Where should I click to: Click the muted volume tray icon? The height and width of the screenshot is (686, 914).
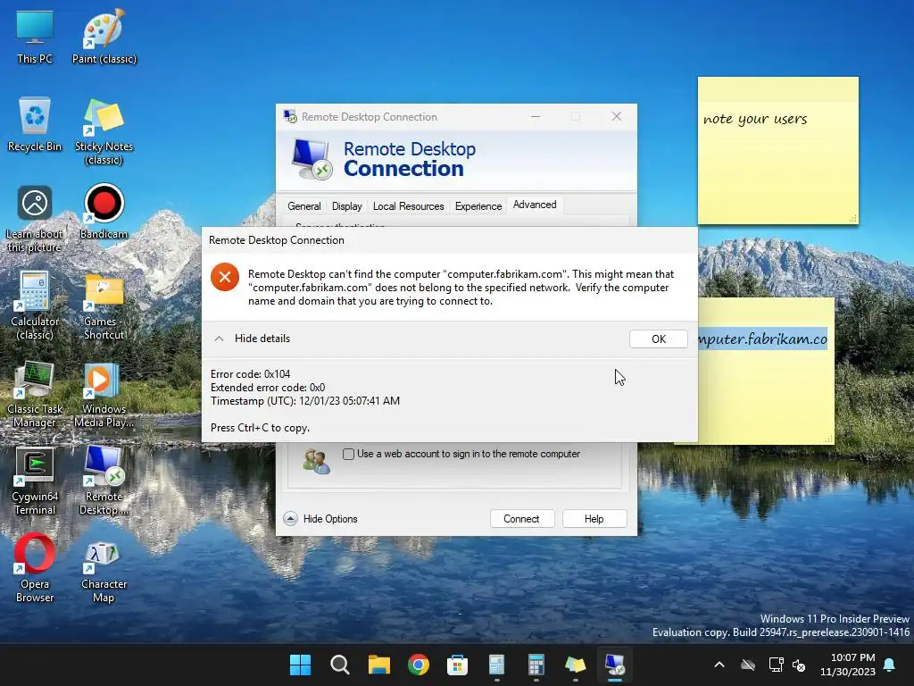tap(799, 665)
